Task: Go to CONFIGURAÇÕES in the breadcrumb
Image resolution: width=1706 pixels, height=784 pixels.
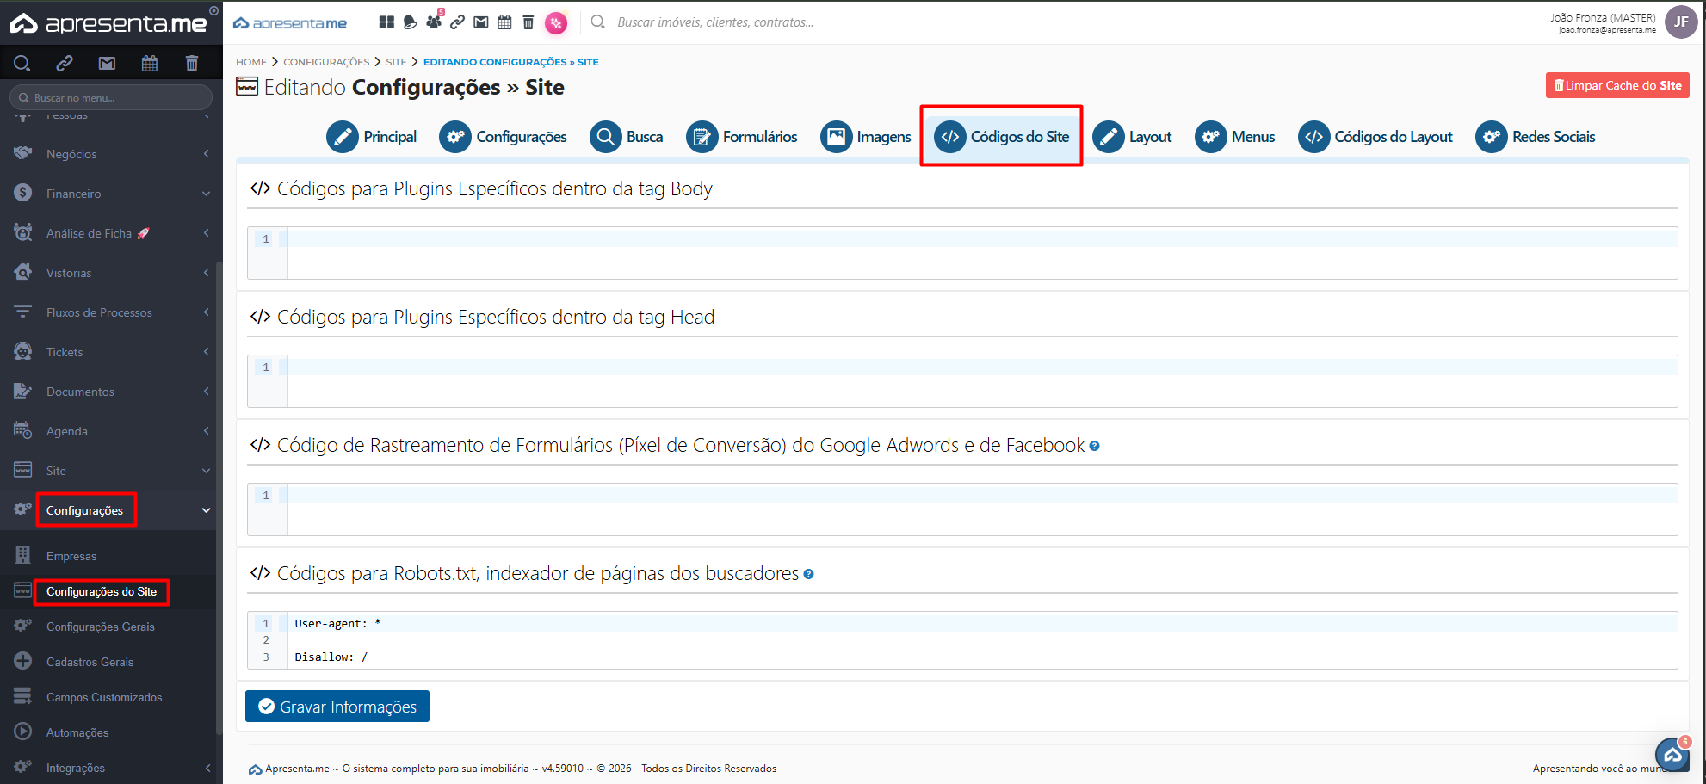Action: click(326, 62)
